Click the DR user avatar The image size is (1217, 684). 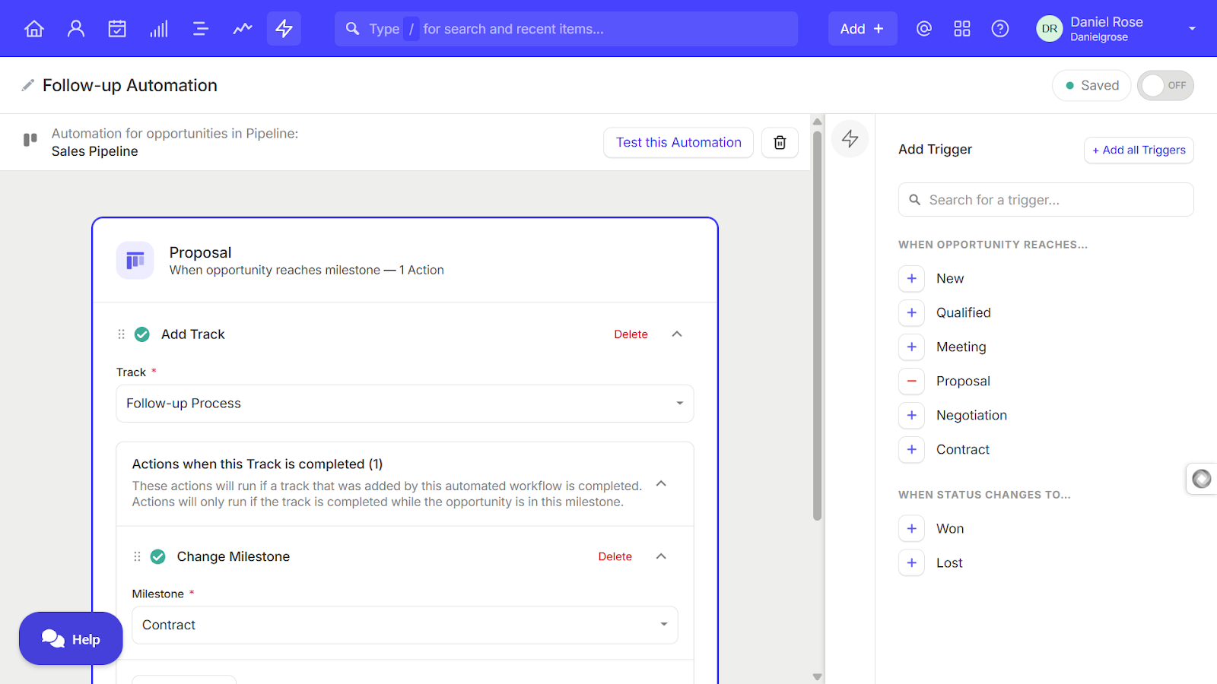(x=1050, y=29)
